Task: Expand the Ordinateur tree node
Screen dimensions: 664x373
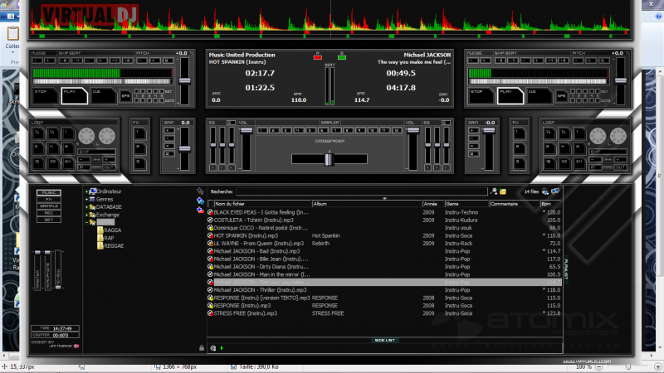Action: click(87, 191)
